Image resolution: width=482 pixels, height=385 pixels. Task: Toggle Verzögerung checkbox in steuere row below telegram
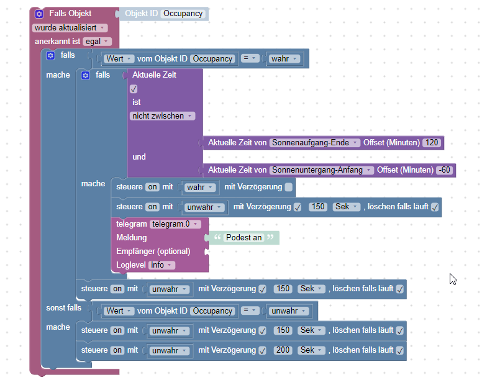[262, 289]
